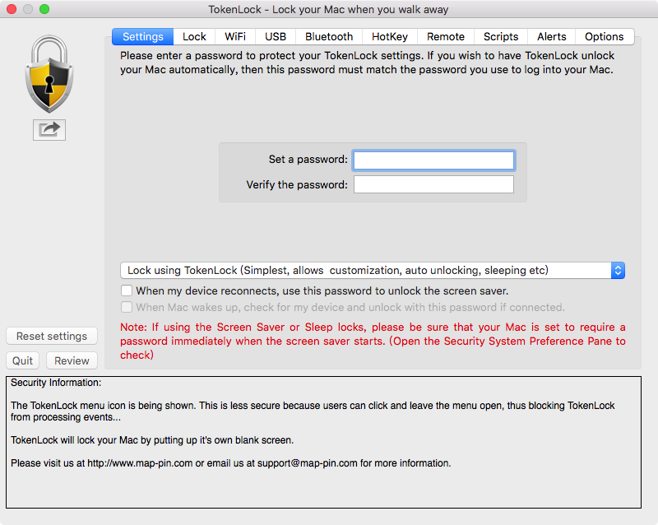Click the TokenLock padlock shield logo
The image size is (658, 525).
(49, 74)
